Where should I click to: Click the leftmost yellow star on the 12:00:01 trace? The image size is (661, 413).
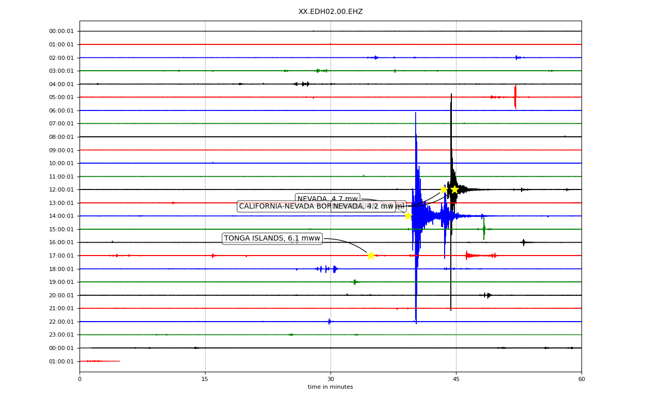(444, 189)
